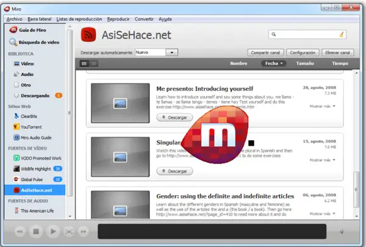
Task: Open Configuración for this channel
Action: 303,52
